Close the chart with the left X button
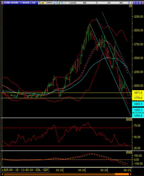 (x=2, y=3)
